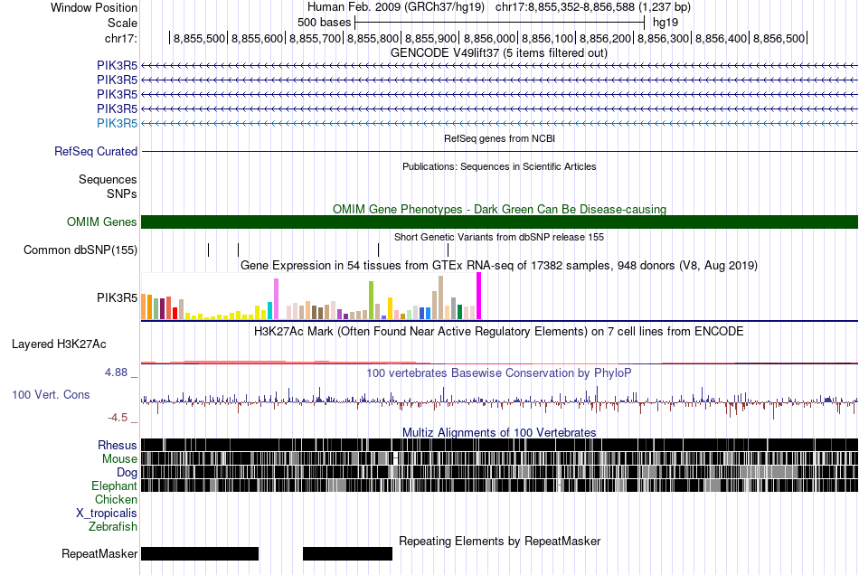Viewport: 859px width, 575px height.
Task: Open 'Repeating Elements by RepeatMasker' track title
Action: [500, 541]
